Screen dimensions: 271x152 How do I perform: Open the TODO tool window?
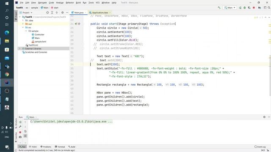pos(33,147)
